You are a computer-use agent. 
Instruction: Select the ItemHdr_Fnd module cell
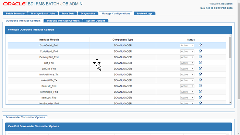[x=49, y=86]
